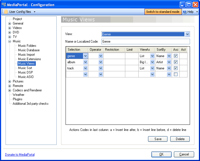Click the ViewAs column header
200x161 pixels.
tap(147, 50)
